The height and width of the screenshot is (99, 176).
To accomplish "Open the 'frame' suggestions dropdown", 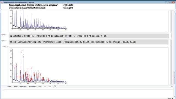I will [10, 87].
